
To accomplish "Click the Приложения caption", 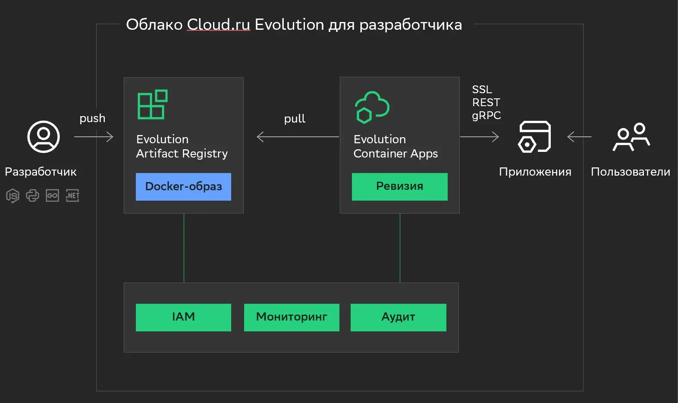I will [x=535, y=172].
